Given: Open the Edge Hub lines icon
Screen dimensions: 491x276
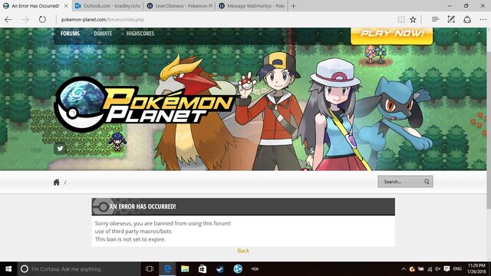Looking at the screenshot, I should [x=435, y=19].
